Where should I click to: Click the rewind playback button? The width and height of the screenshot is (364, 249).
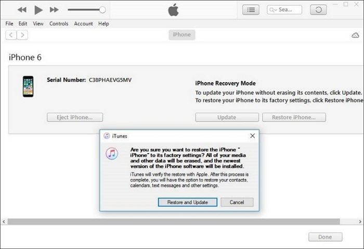pyautogui.click(x=22, y=10)
